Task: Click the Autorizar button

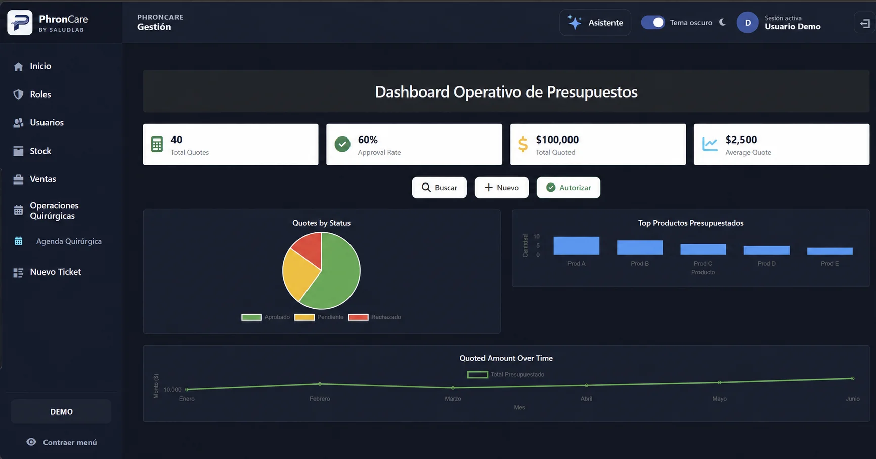Action: point(568,188)
